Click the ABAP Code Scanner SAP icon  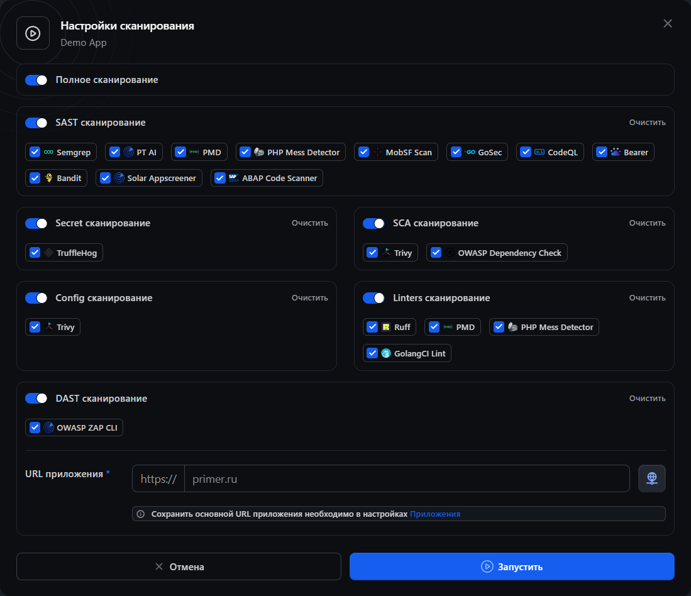pos(233,178)
